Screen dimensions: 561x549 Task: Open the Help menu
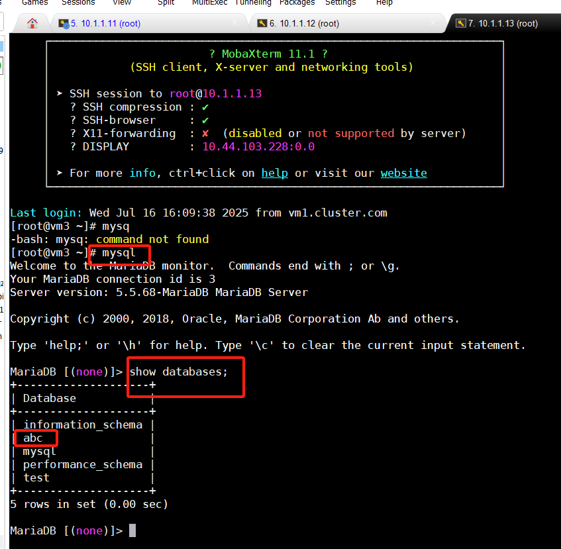384,3
